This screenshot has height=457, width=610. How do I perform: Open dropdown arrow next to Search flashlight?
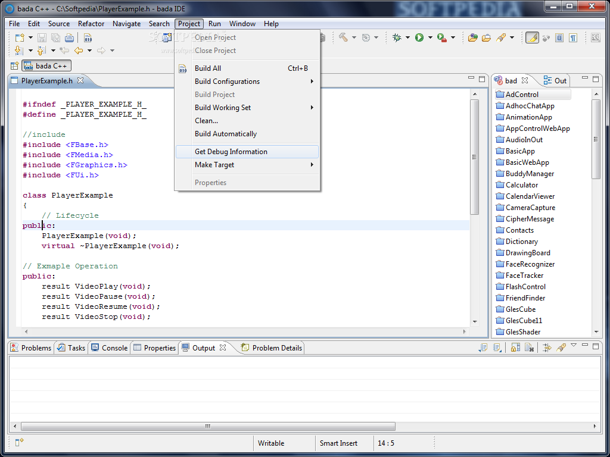coord(512,37)
